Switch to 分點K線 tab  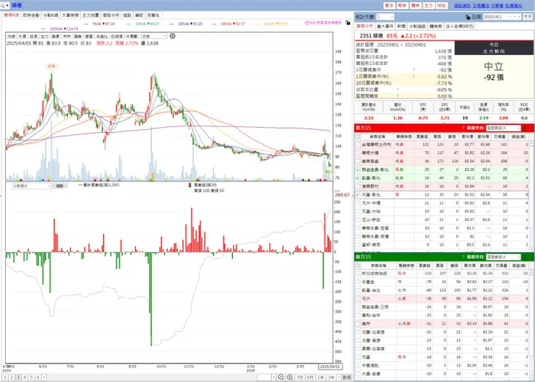pos(51,15)
